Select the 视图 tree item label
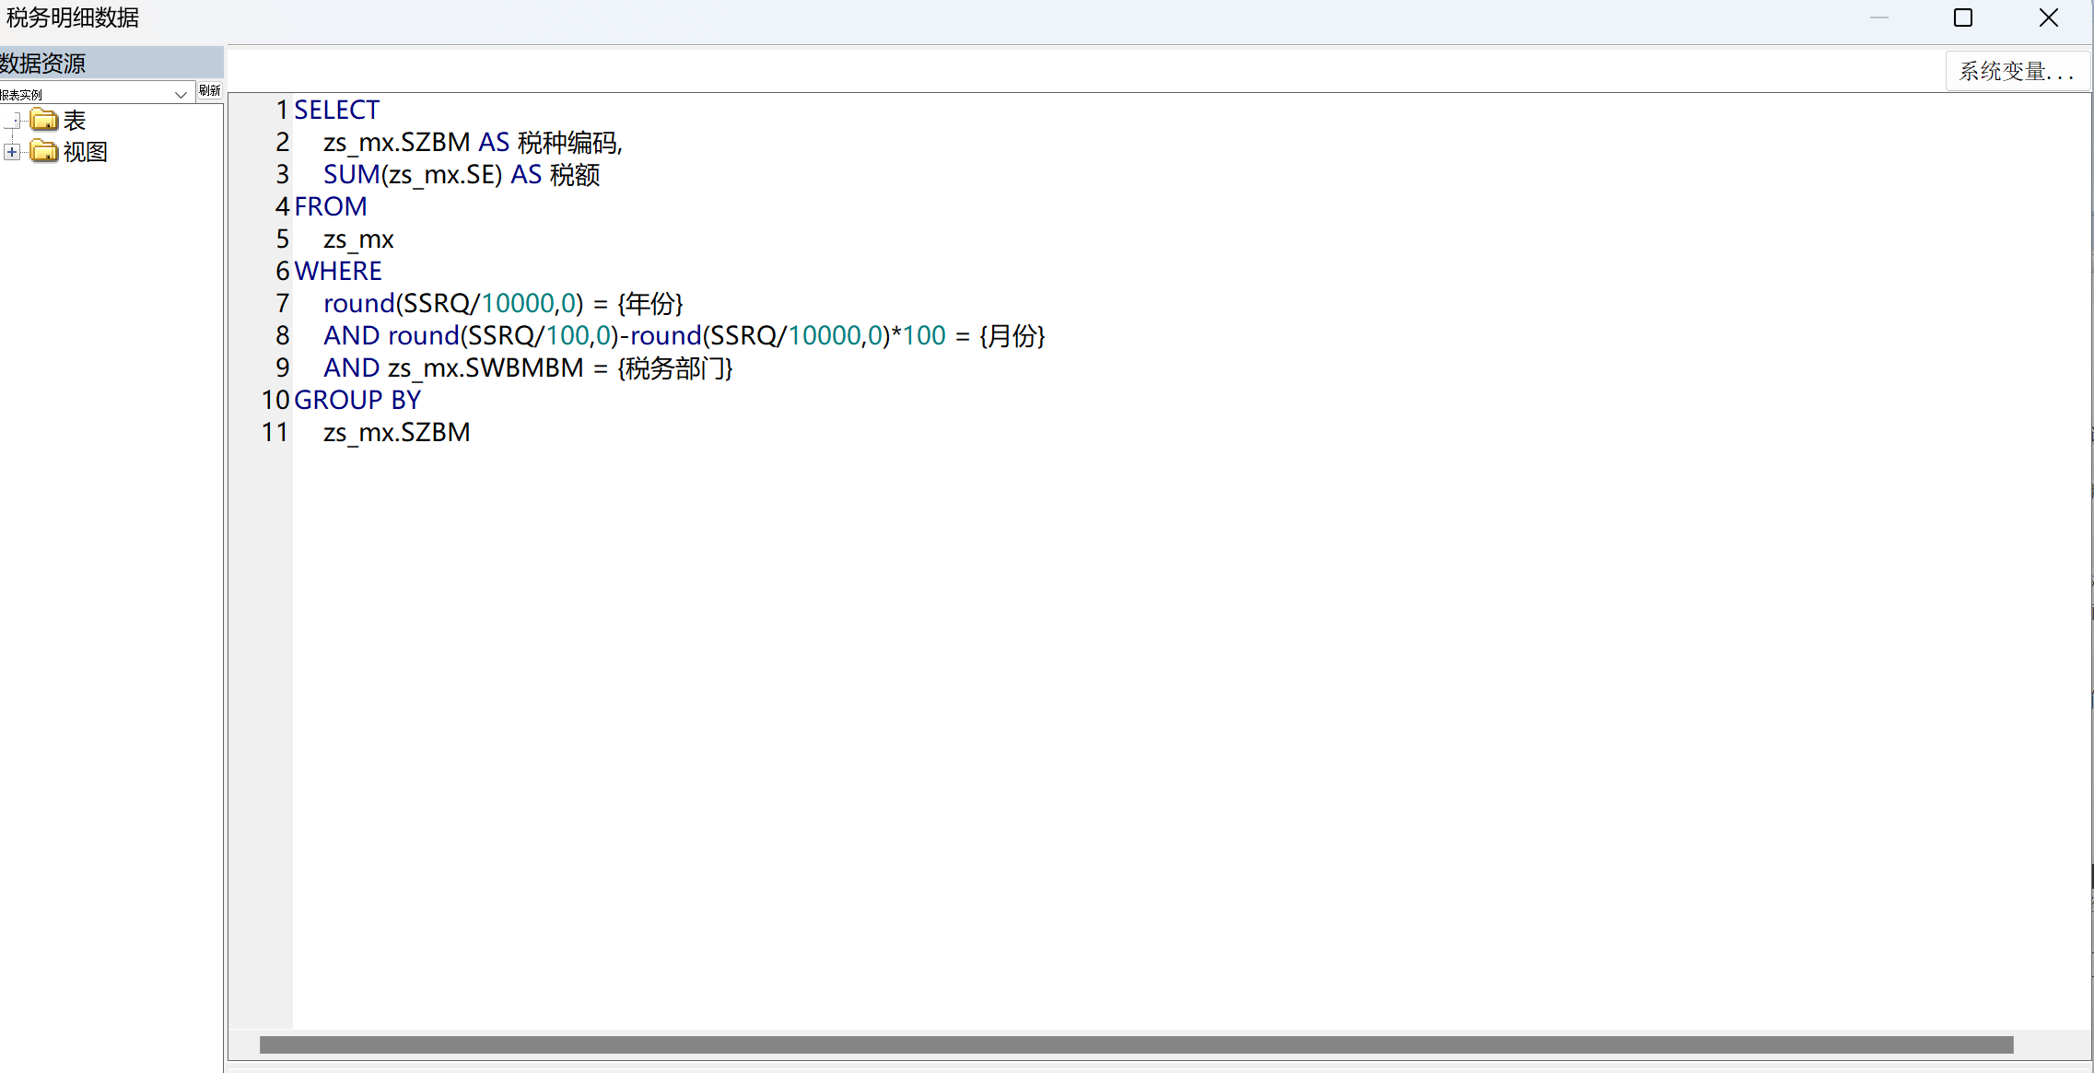This screenshot has width=2094, height=1073. pyautogui.click(x=86, y=152)
